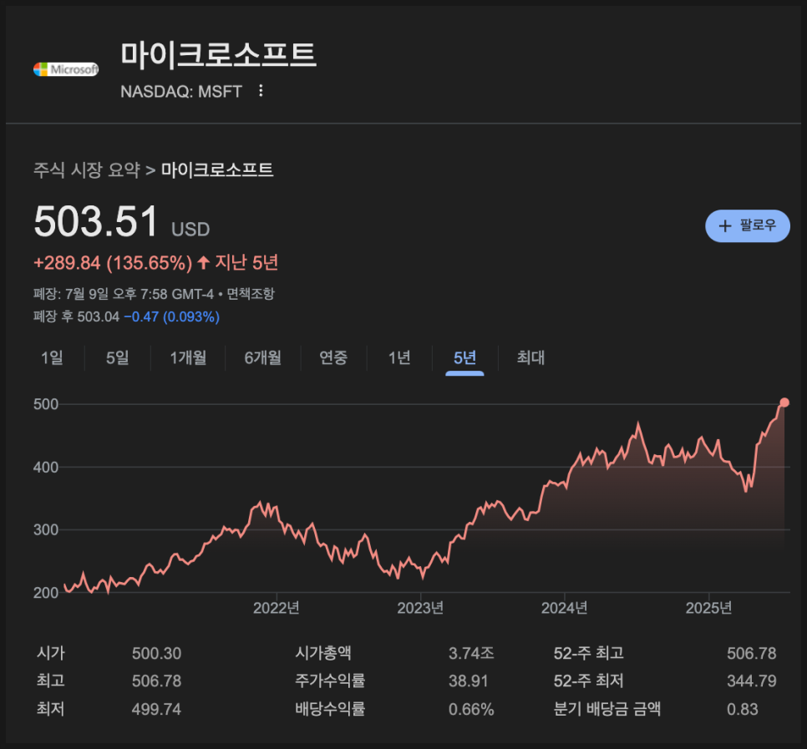This screenshot has width=807, height=749.
Task: Click the NASDAQ: MSFT ticker text
Action: click(x=180, y=92)
